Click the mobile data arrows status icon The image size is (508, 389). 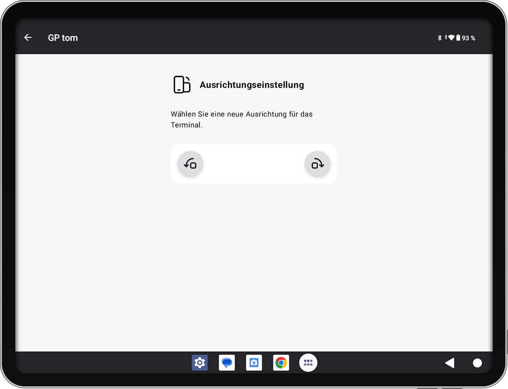446,37
